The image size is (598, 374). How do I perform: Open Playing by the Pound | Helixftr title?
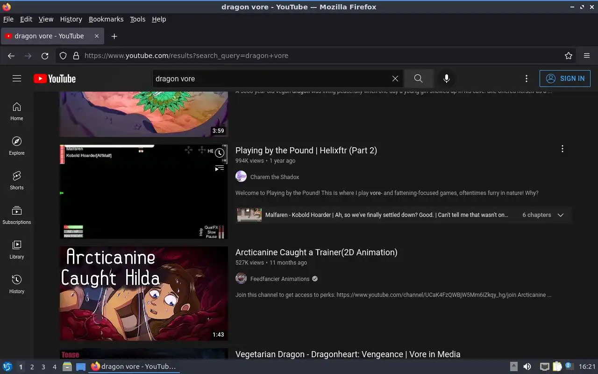click(306, 150)
